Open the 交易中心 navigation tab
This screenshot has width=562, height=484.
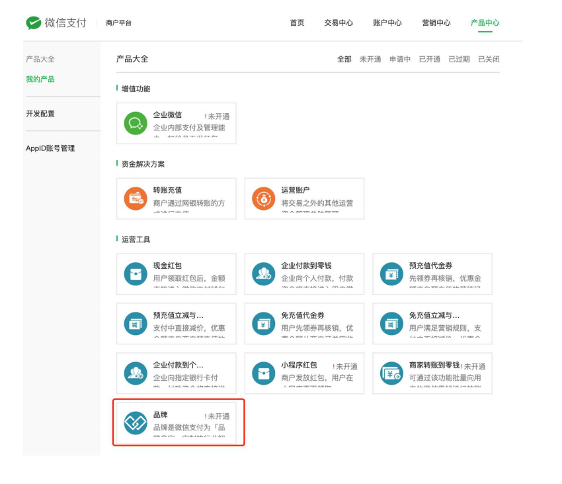339,23
